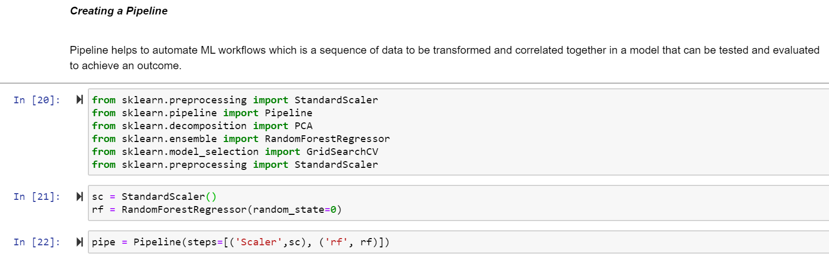Click the 'rf' string in Pipeline steps
This screenshot has width=829, height=267.
point(336,242)
